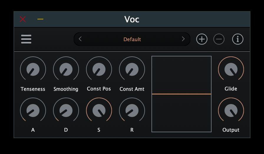
Task: Minimize the Voc window
Action: point(40,19)
